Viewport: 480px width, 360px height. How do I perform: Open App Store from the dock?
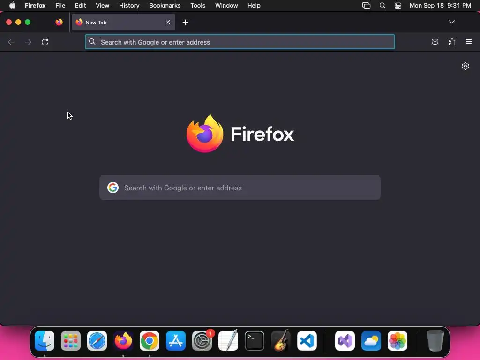(176, 341)
